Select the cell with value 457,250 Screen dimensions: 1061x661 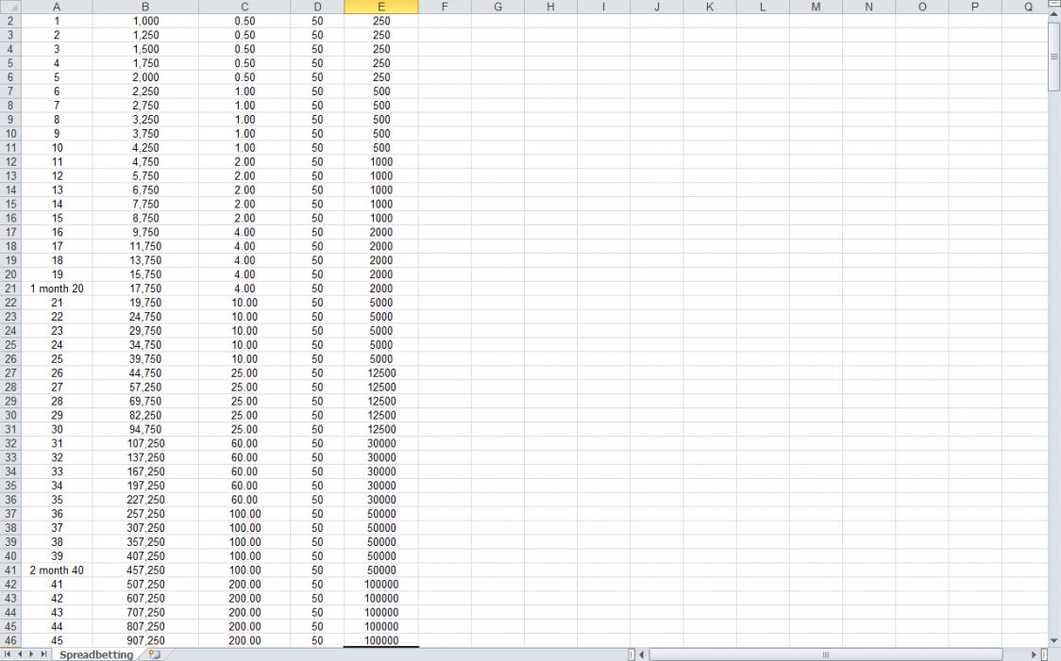tap(145, 570)
